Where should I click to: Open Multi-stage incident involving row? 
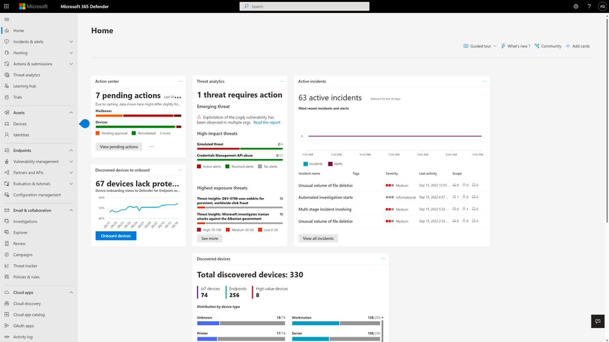point(392,209)
